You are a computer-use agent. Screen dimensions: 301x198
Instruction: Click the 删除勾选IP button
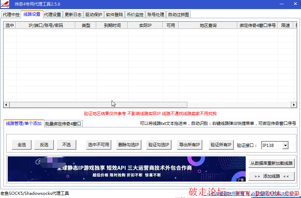point(128,145)
